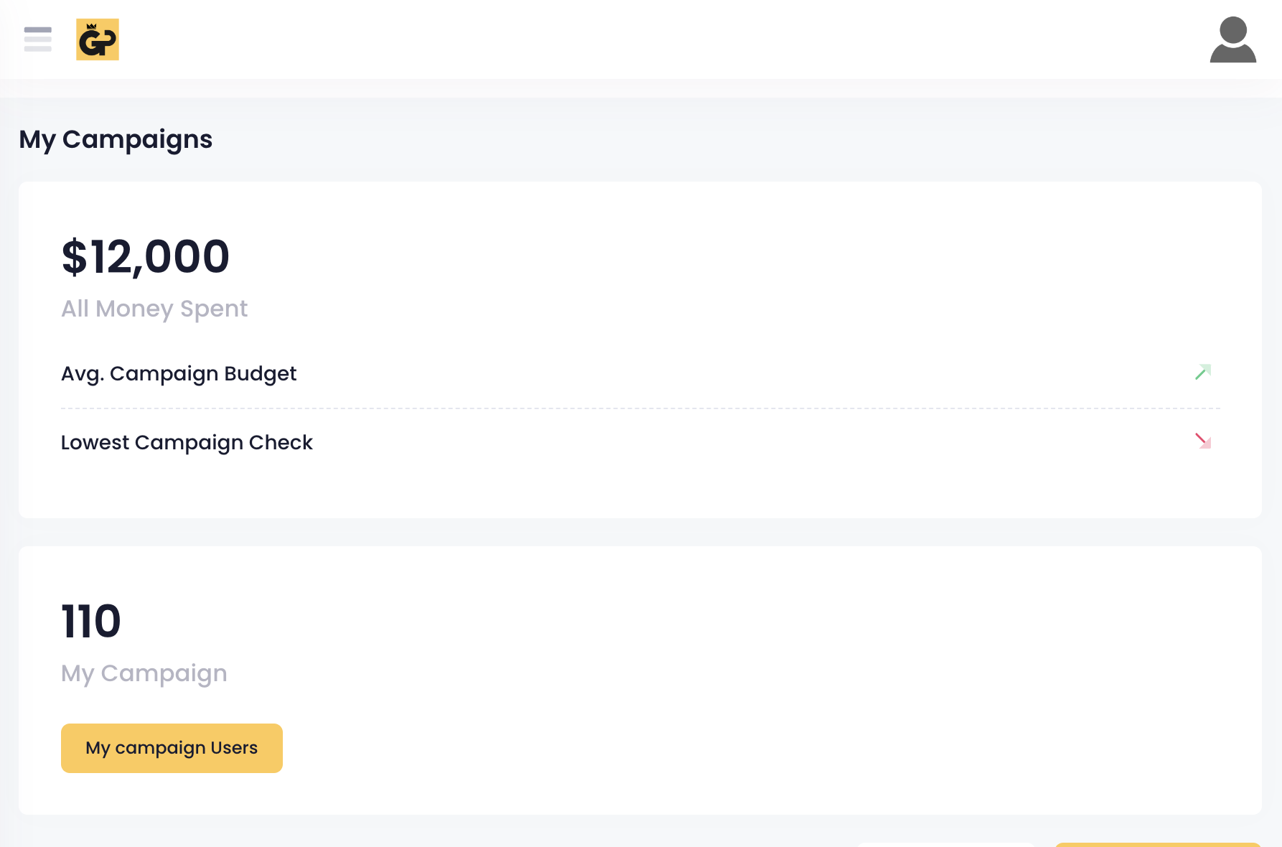Click the word Check in the second row
The width and height of the screenshot is (1282, 847).
[281, 443]
